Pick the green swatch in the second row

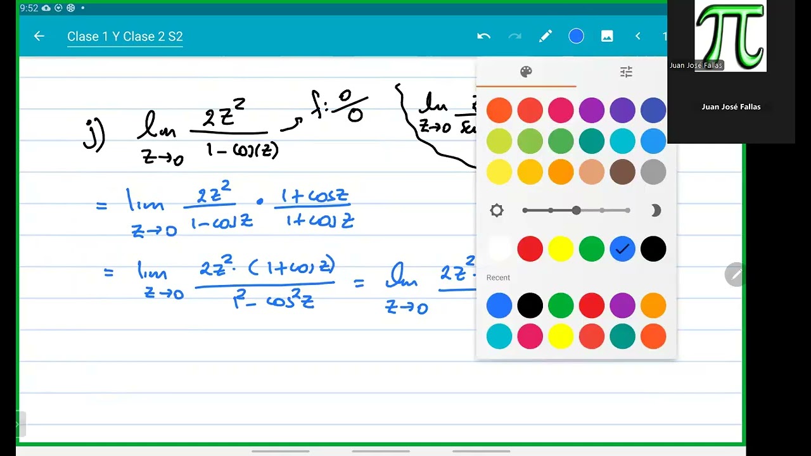(561, 141)
